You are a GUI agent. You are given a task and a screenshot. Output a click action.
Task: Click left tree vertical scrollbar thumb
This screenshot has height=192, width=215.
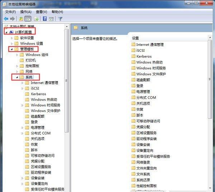pos(67,81)
